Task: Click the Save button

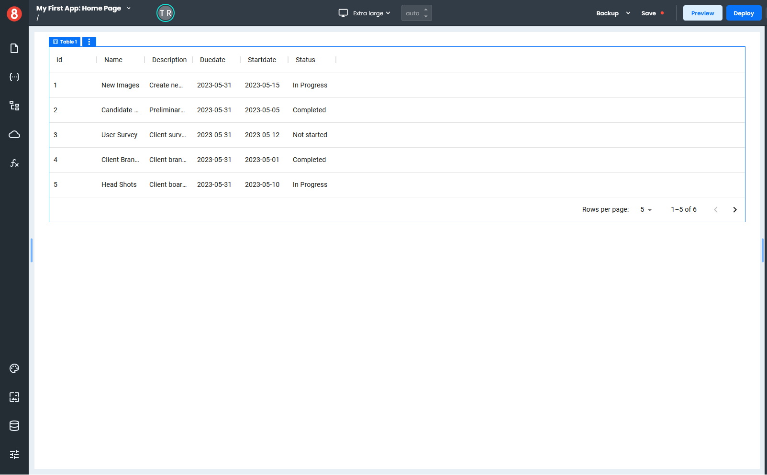Action: pyautogui.click(x=648, y=13)
